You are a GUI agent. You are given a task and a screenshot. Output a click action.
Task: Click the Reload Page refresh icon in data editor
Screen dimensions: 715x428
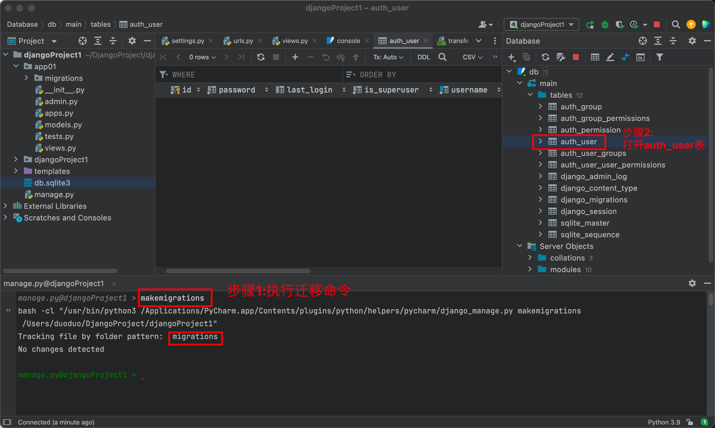click(x=261, y=57)
